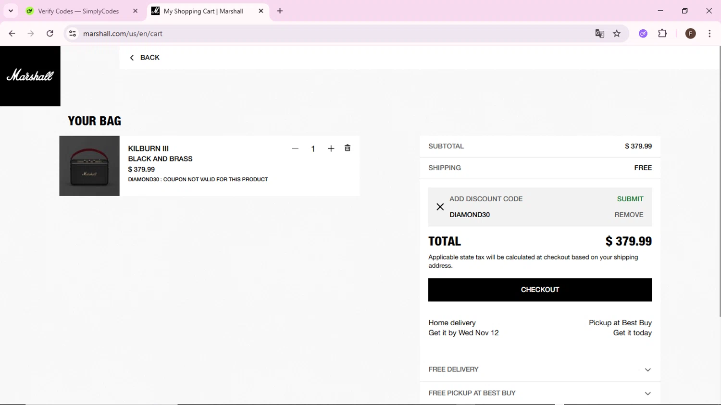Click coupon not valid message
This screenshot has height=405, width=721.
coord(198,179)
